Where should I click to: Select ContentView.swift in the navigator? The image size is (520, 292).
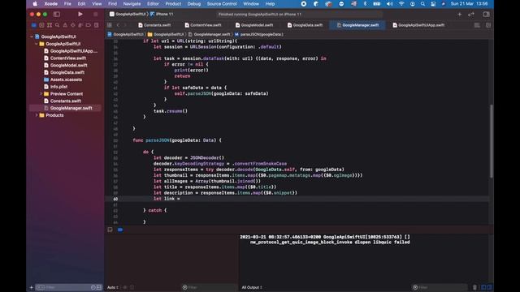[x=68, y=58]
